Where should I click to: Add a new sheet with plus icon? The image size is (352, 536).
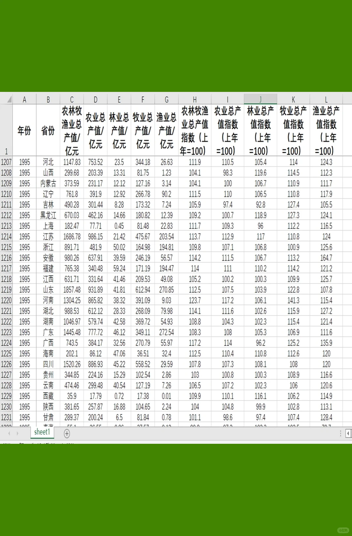coord(67,433)
